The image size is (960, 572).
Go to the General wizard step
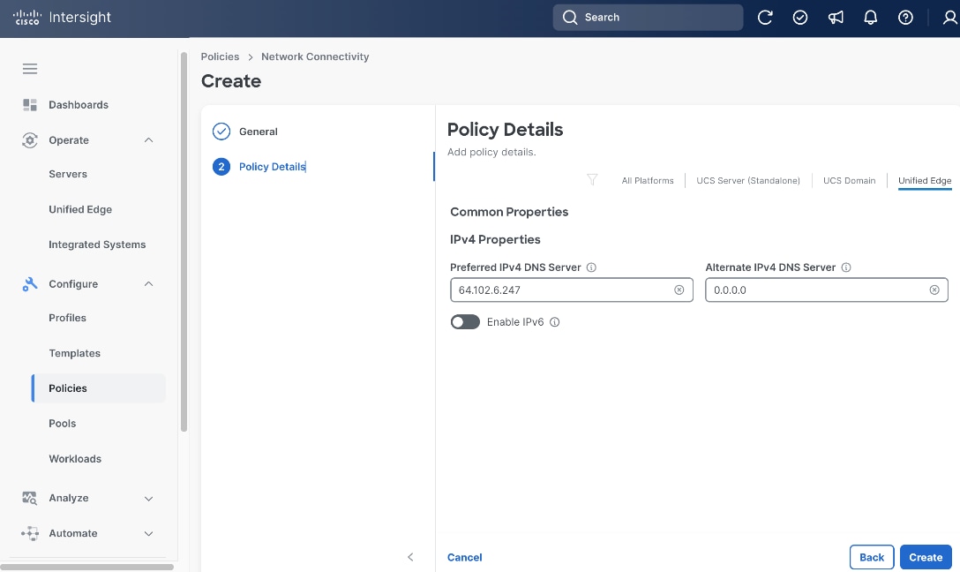259,132
